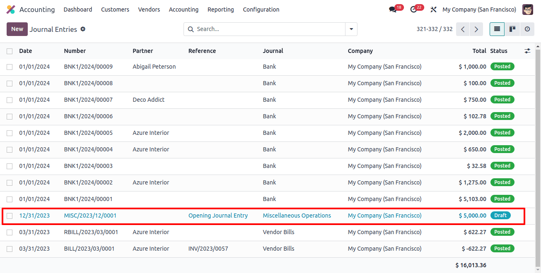Click the search magnifier icon
Image resolution: width=541 pixels, height=273 pixels.
191,29
